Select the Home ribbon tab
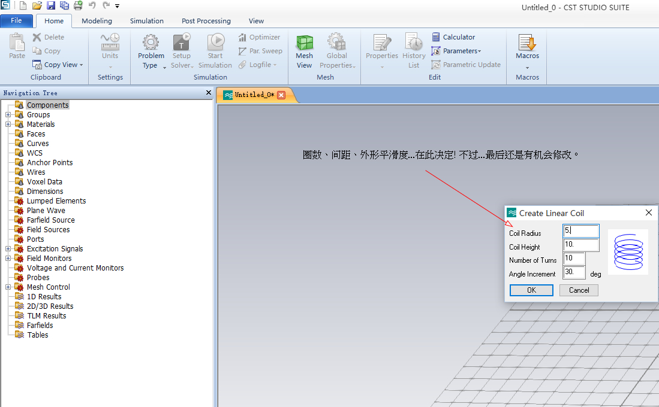This screenshot has height=407, width=659. [x=54, y=21]
